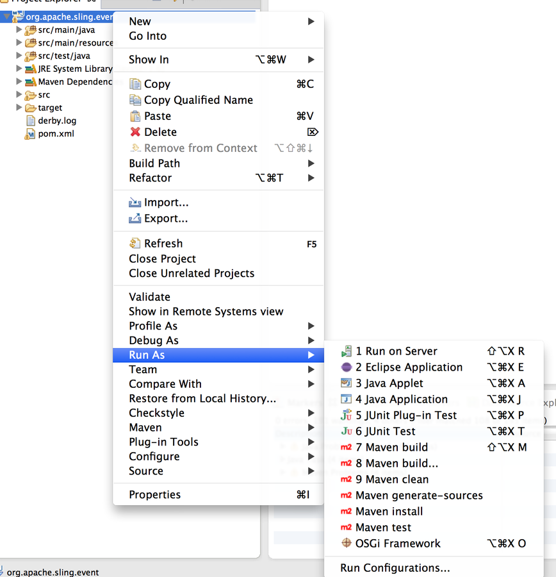This screenshot has height=577, width=556.
Task: Click the Run on Server icon
Action: (x=347, y=351)
